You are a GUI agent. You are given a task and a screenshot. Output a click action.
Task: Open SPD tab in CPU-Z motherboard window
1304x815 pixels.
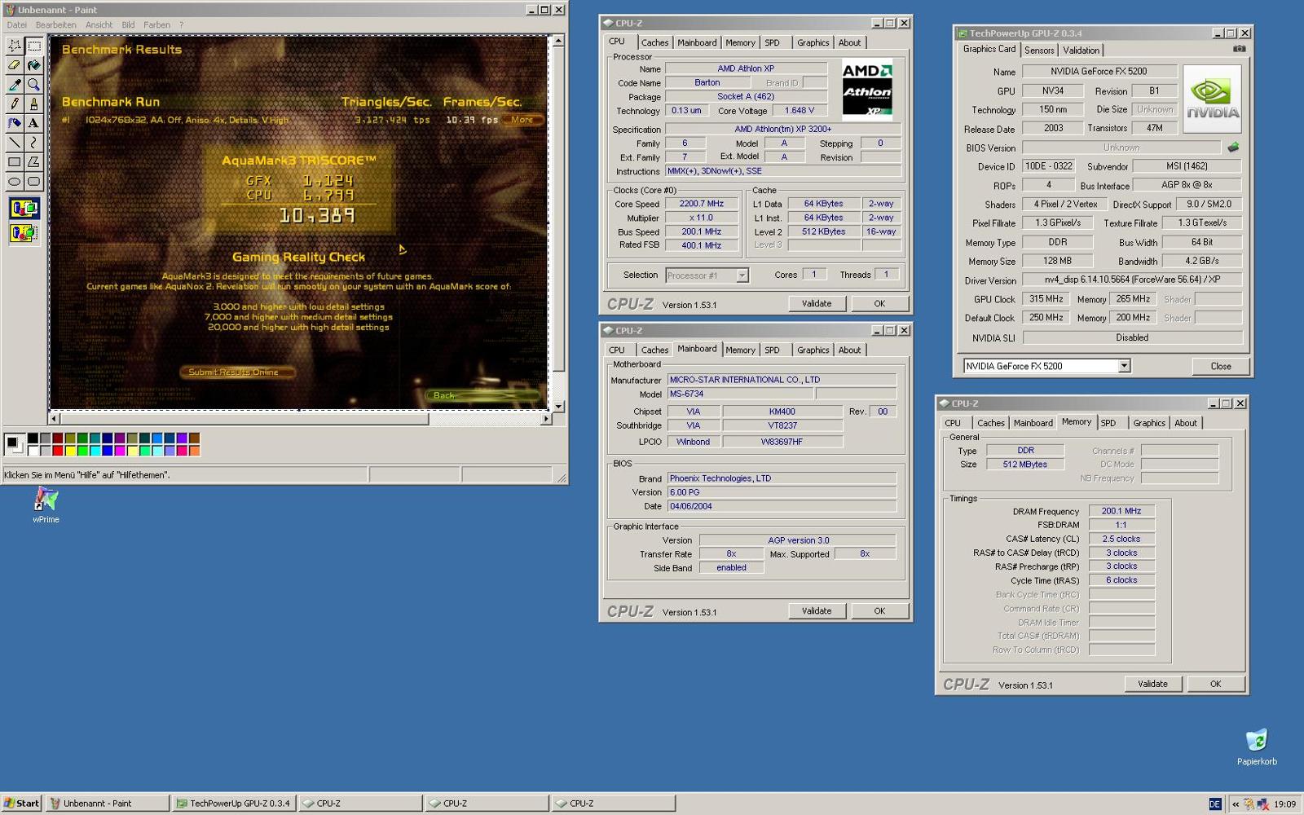(772, 350)
